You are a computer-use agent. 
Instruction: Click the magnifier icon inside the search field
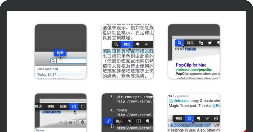coord(53,61)
